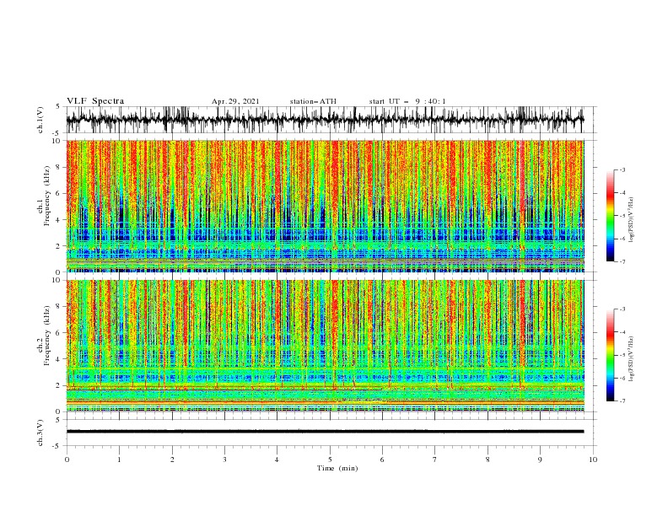This screenshot has width=668, height=516.
Task: Click time axis tick label "3"
Action: pos(224,460)
